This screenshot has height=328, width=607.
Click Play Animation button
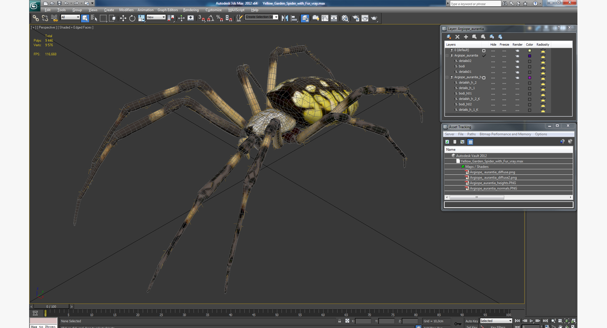tap(531, 321)
